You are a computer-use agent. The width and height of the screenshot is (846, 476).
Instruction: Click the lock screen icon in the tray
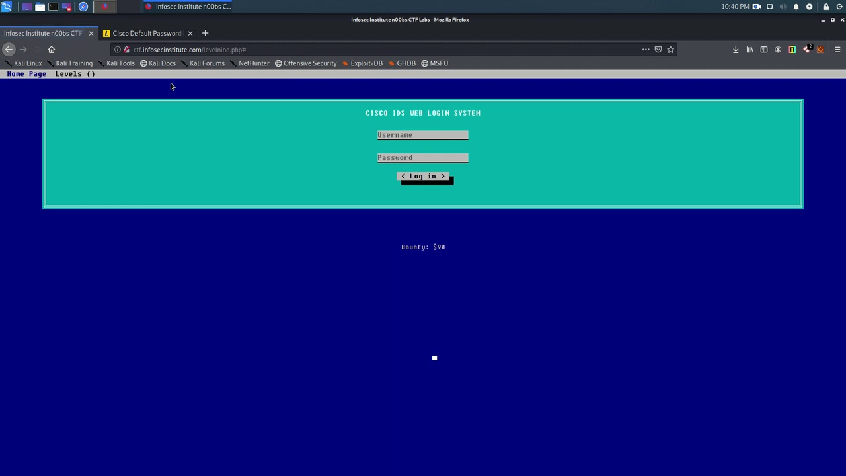point(826,7)
